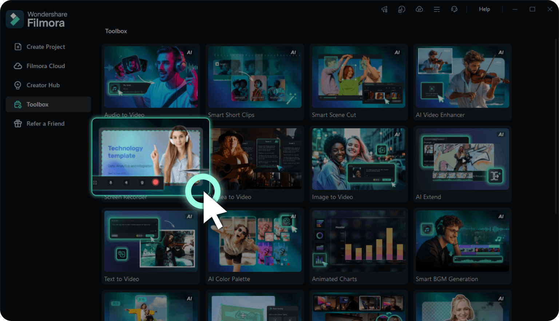
Task: Click the vertical scrollbar on the right edge
Action: tap(557, 126)
